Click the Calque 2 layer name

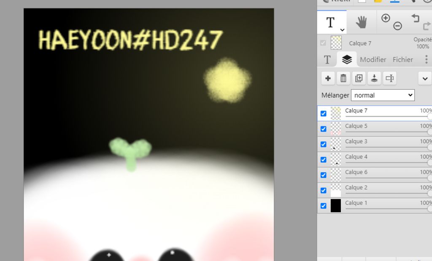pos(356,188)
